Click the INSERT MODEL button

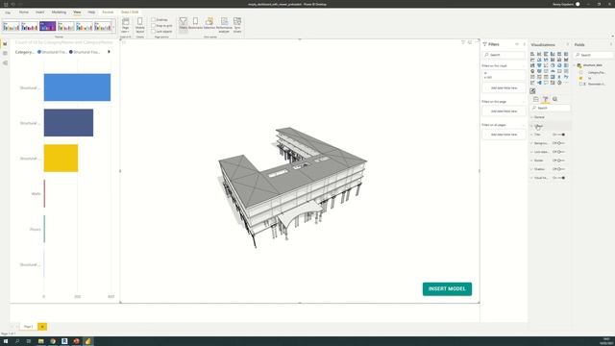[x=447, y=288]
